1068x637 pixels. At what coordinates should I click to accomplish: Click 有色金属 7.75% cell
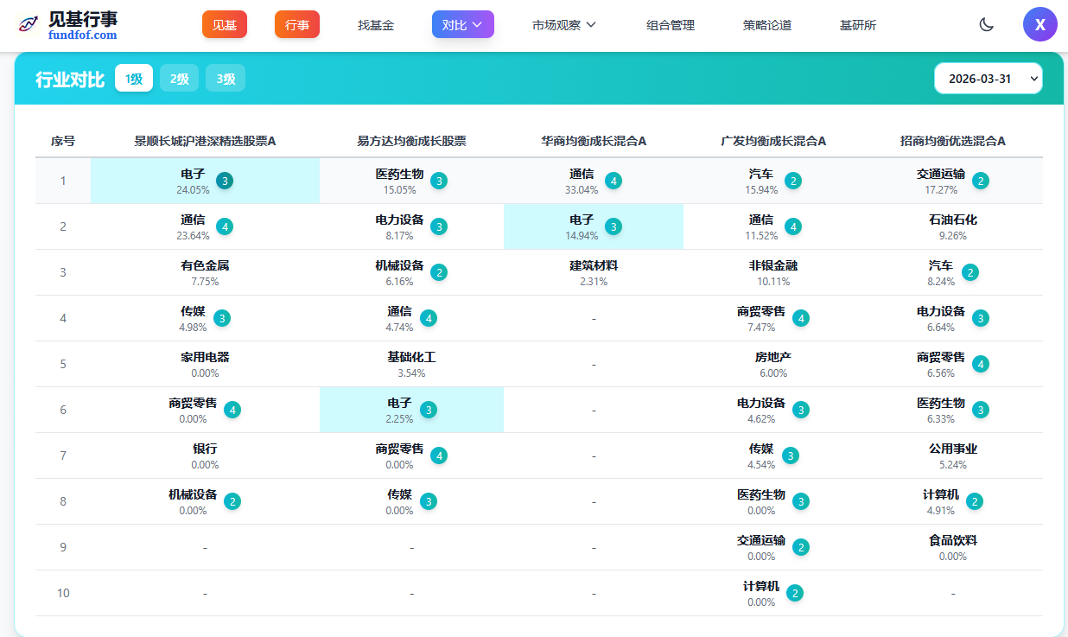pos(205,272)
